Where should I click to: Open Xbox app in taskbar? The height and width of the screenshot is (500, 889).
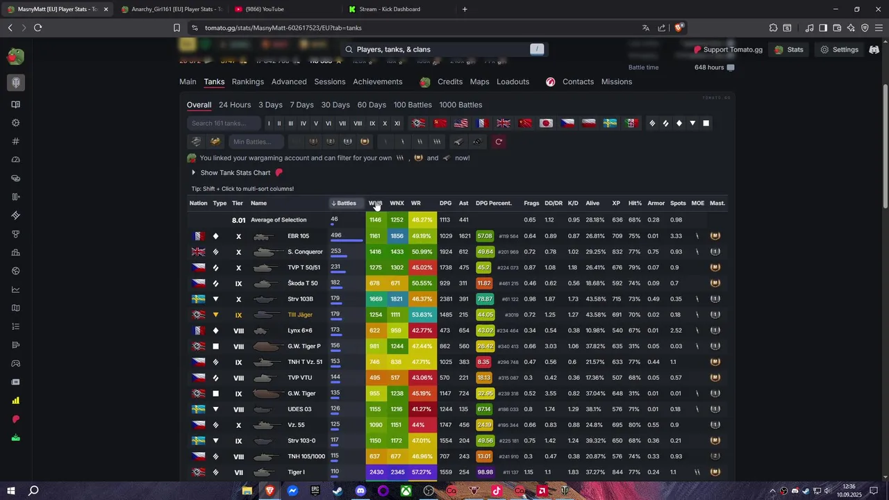(x=406, y=491)
